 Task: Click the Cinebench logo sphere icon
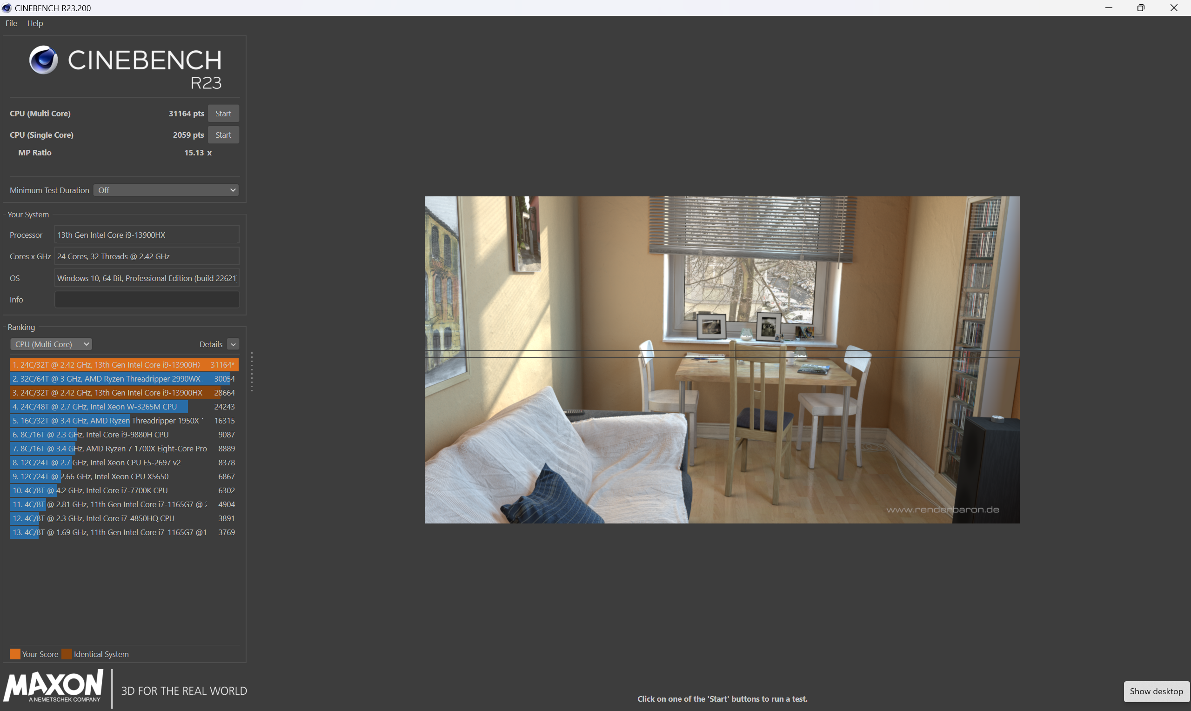[x=44, y=60]
